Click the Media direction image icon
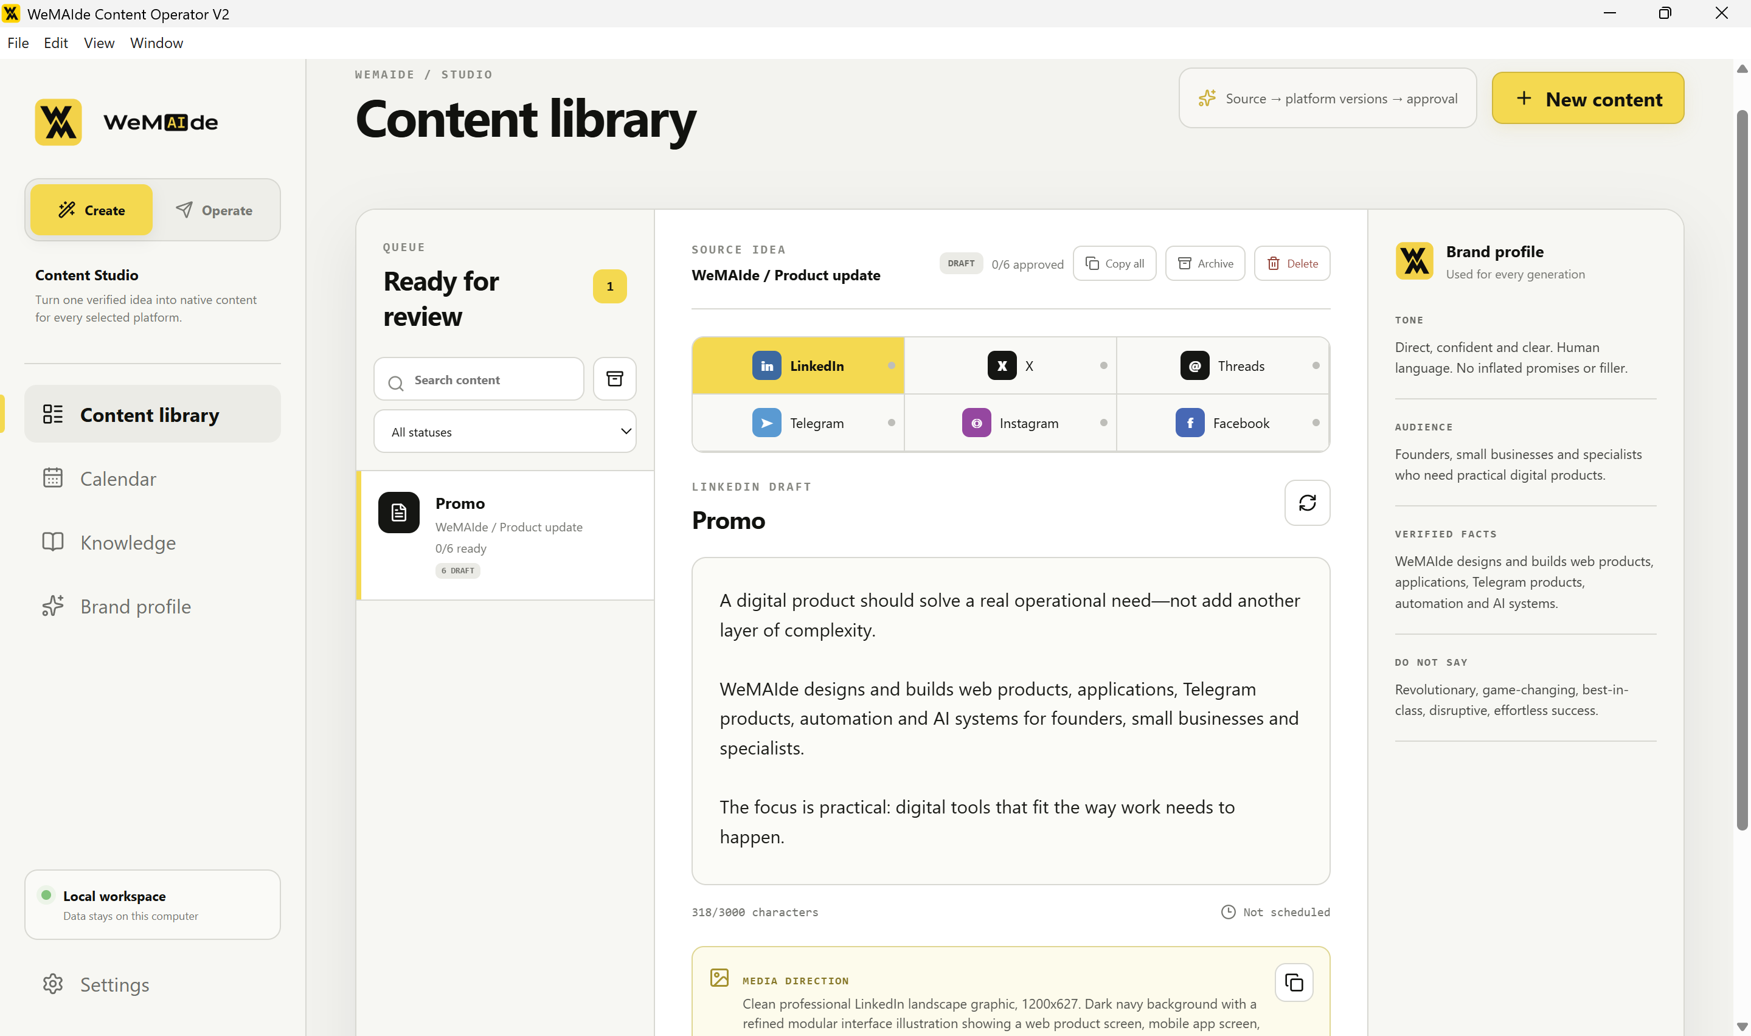Viewport: 1751px width, 1036px height. pos(719,978)
